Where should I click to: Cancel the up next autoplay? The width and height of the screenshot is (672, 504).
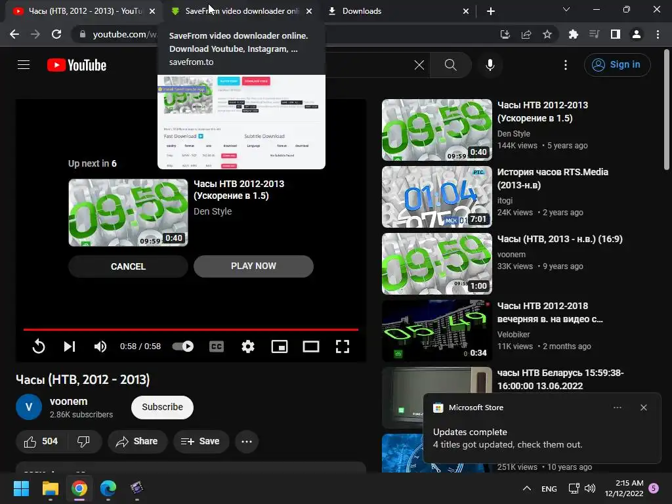[128, 266]
